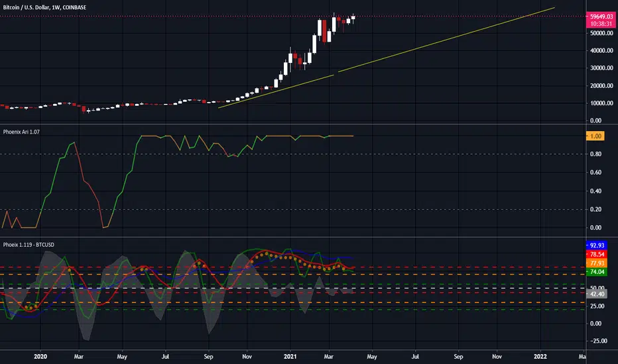Click the green 74.04 value tag
The image size is (618, 364).
597,271
